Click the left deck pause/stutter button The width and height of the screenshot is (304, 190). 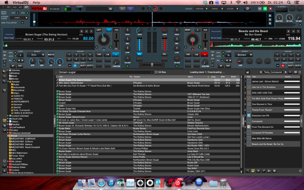(x=108, y=54)
